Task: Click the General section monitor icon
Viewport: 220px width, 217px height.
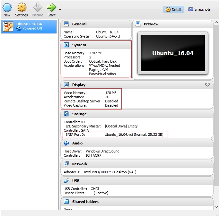Action: pyautogui.click(x=66, y=24)
